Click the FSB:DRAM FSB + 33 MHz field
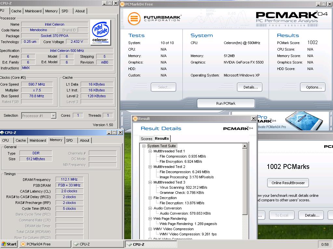The width and height of the screenshot is (333, 249). click(x=69, y=185)
